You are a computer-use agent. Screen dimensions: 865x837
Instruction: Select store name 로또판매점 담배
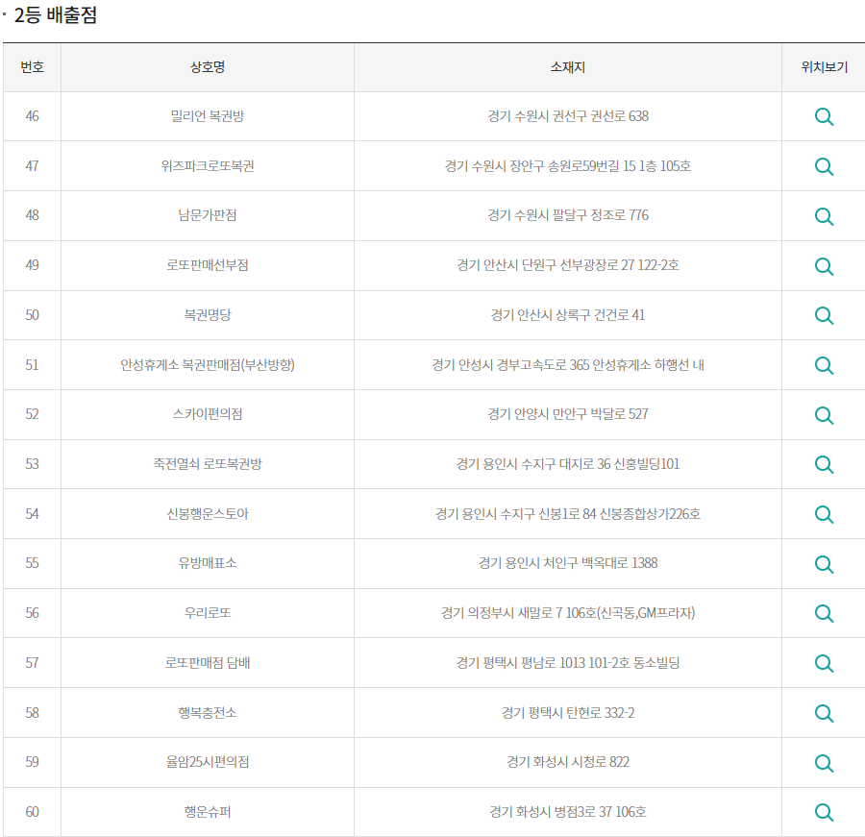coord(208,663)
